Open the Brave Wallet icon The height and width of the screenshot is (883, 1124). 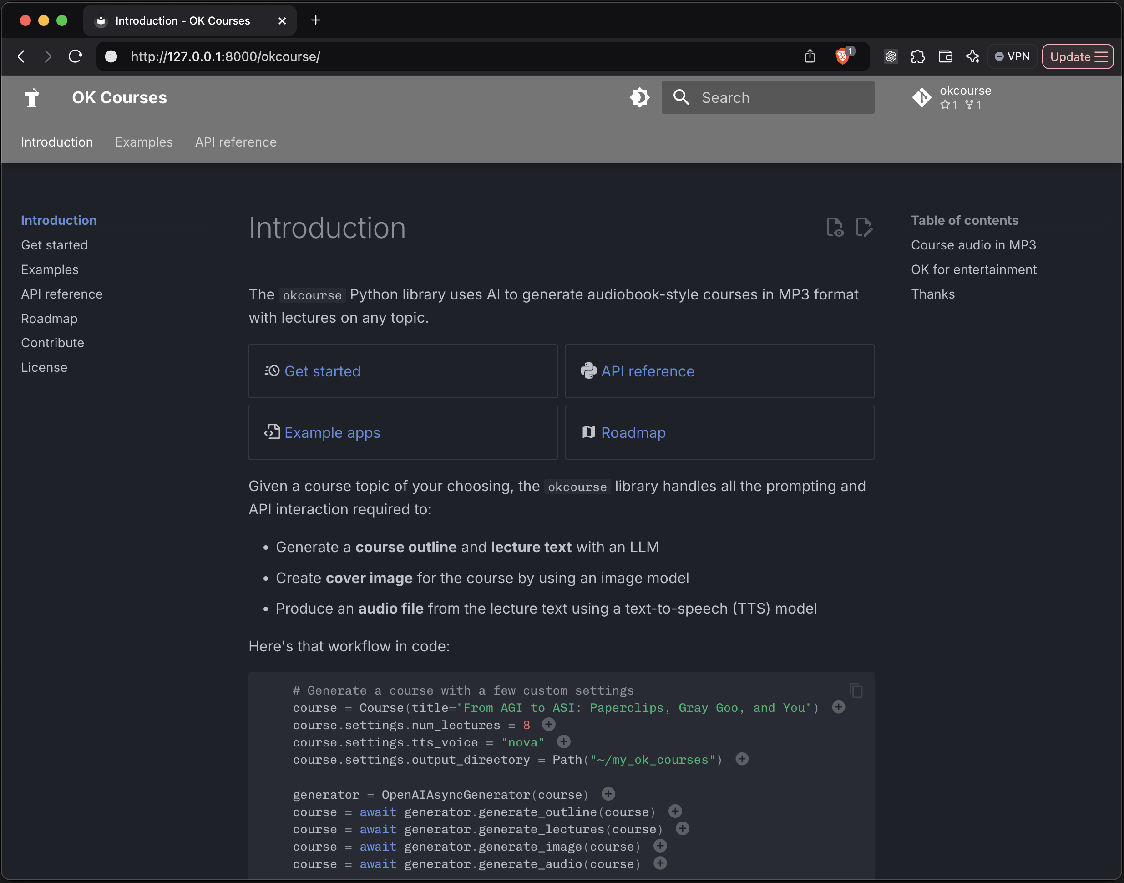point(945,56)
